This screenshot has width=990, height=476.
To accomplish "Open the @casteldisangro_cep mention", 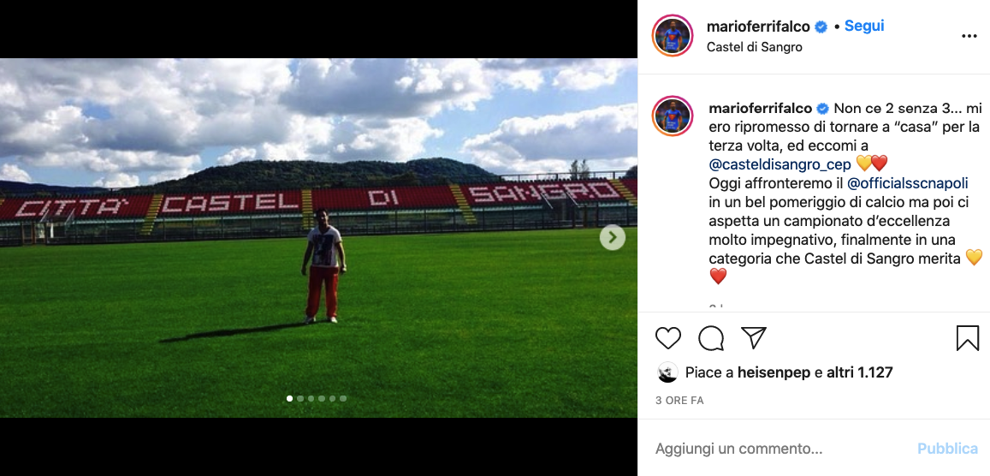I will tap(780, 164).
